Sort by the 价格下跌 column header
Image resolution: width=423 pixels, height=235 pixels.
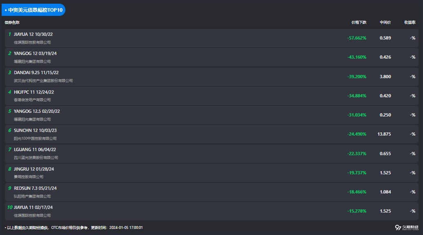coord(359,22)
